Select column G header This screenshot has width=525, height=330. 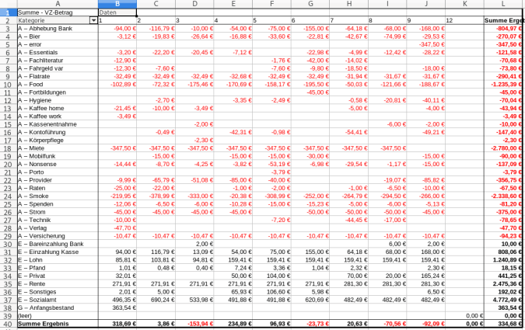(x=310, y=4)
